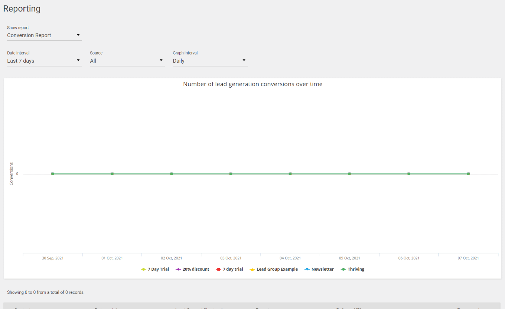Expand the Graph interval dropdown
Viewport: 505px width, 309px height.
tap(210, 61)
